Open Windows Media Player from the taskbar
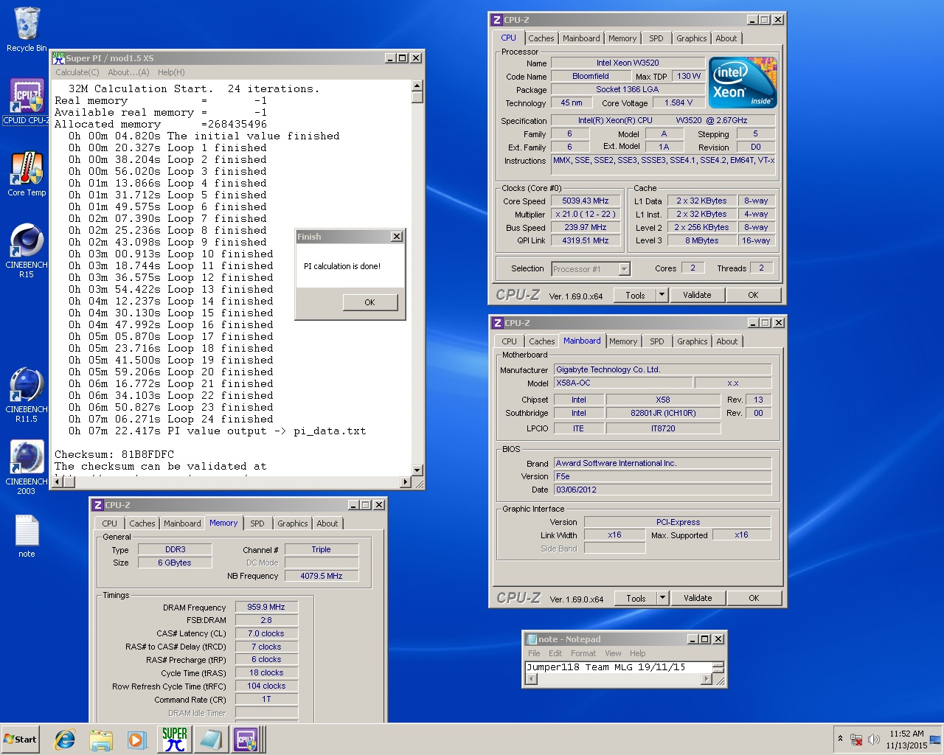The width and height of the screenshot is (944, 755). tap(136, 740)
